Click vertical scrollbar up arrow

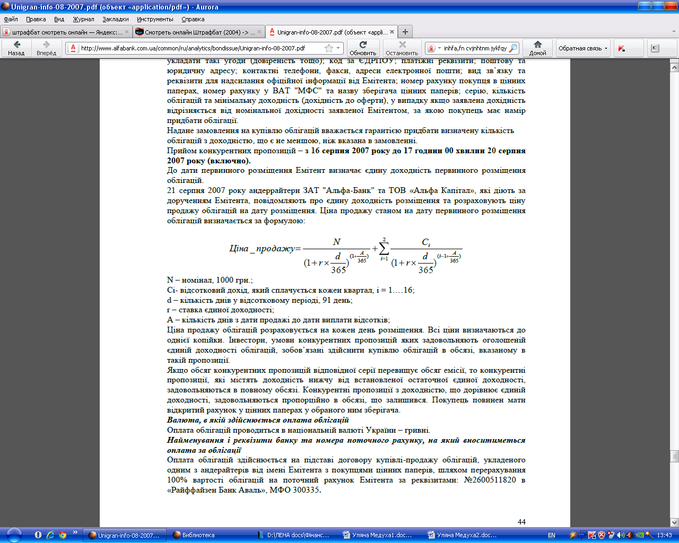pos(674,67)
